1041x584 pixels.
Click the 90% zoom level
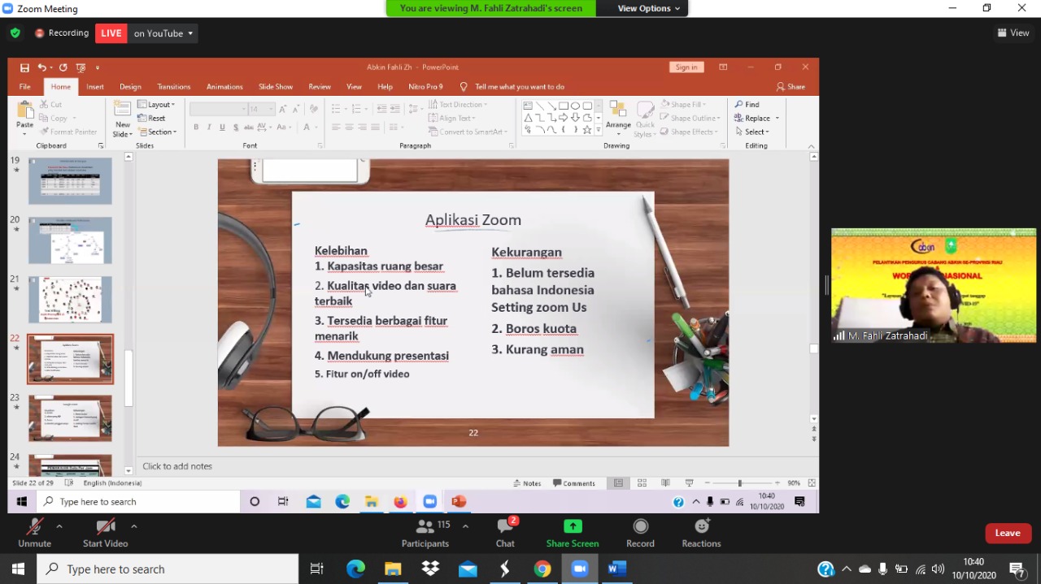coord(794,483)
